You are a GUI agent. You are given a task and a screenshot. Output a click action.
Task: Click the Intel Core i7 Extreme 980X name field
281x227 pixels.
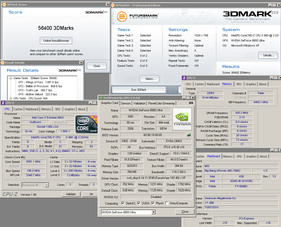[x=48, y=118]
